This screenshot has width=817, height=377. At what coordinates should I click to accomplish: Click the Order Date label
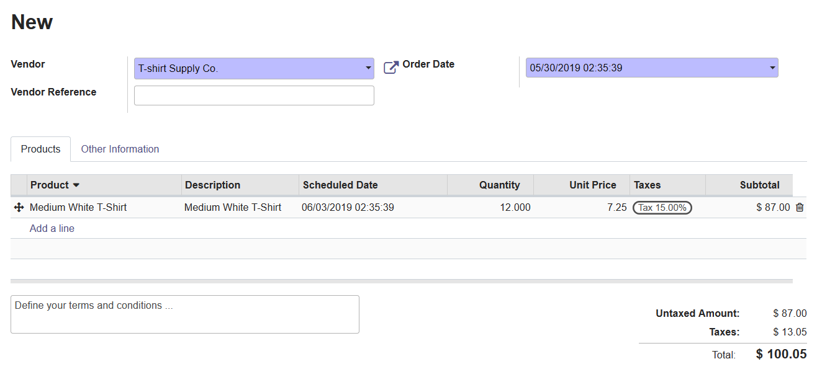pos(428,64)
